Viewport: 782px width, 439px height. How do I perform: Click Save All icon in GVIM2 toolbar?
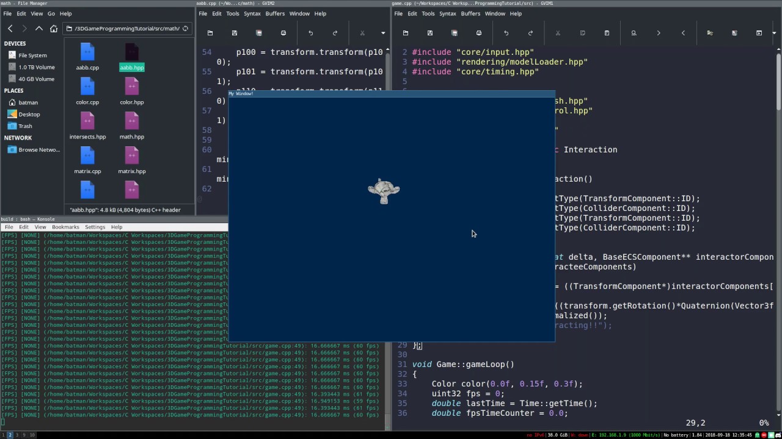(259, 33)
